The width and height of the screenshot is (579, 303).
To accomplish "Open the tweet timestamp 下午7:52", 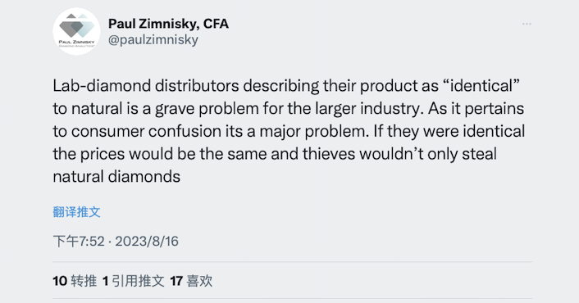I will 79,241.
